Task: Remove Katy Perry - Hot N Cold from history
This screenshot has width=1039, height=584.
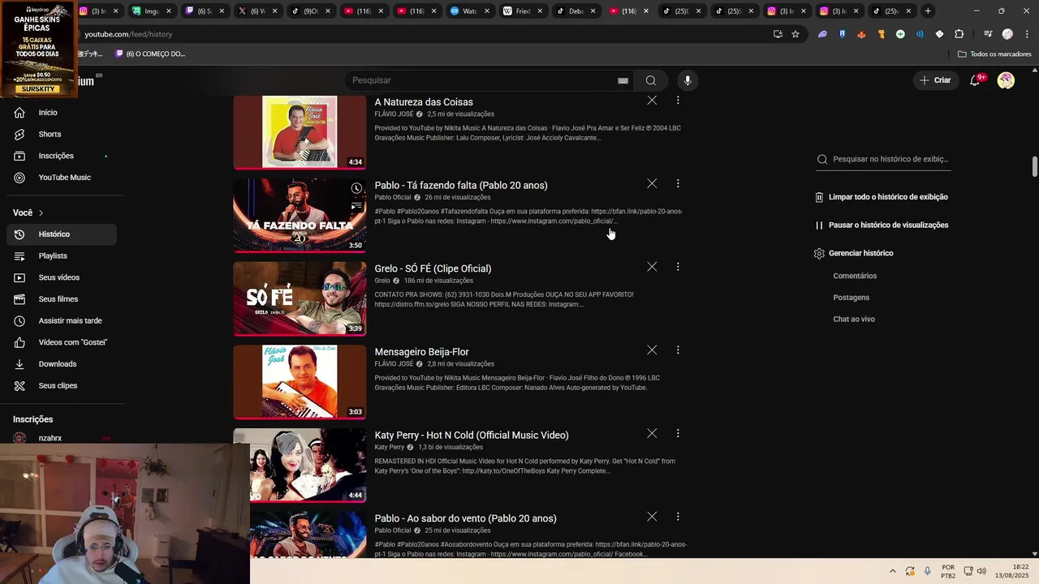Action: tap(652, 433)
